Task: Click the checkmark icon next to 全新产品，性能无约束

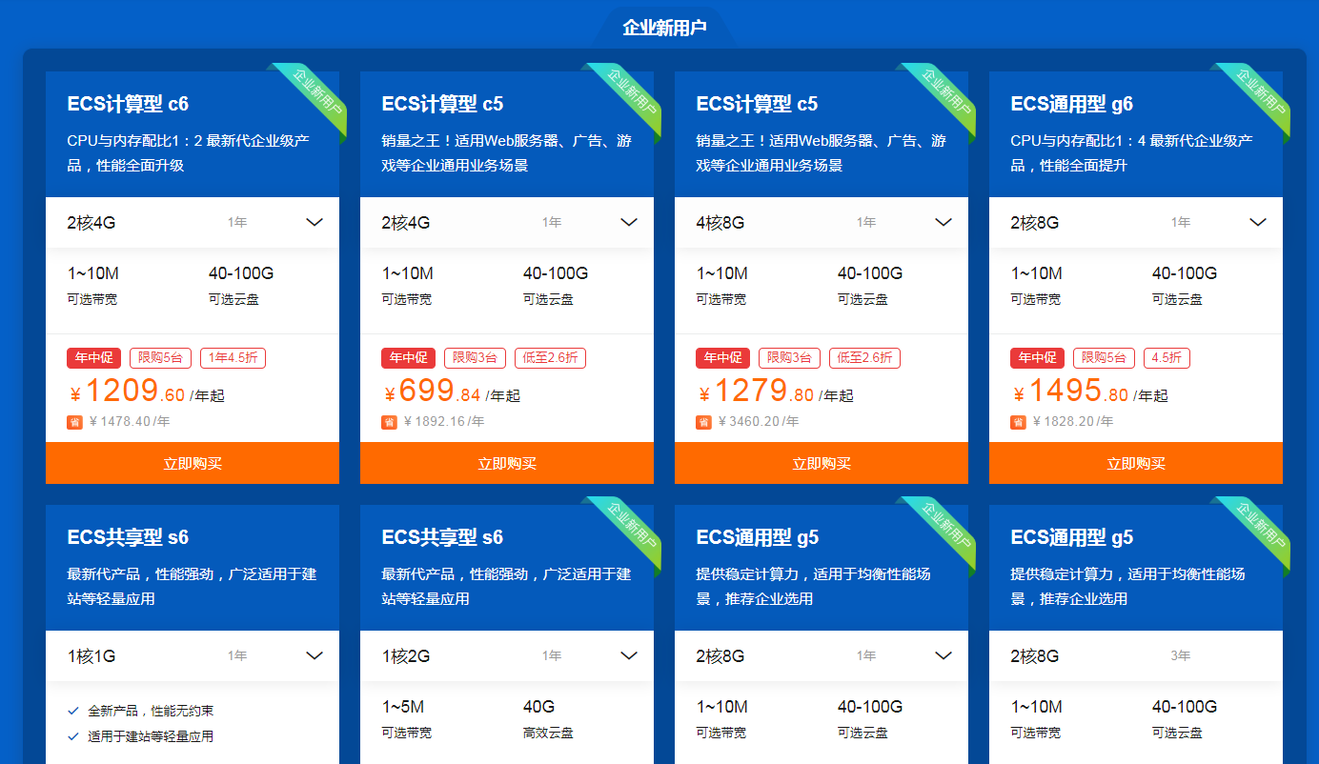Action: point(73,711)
